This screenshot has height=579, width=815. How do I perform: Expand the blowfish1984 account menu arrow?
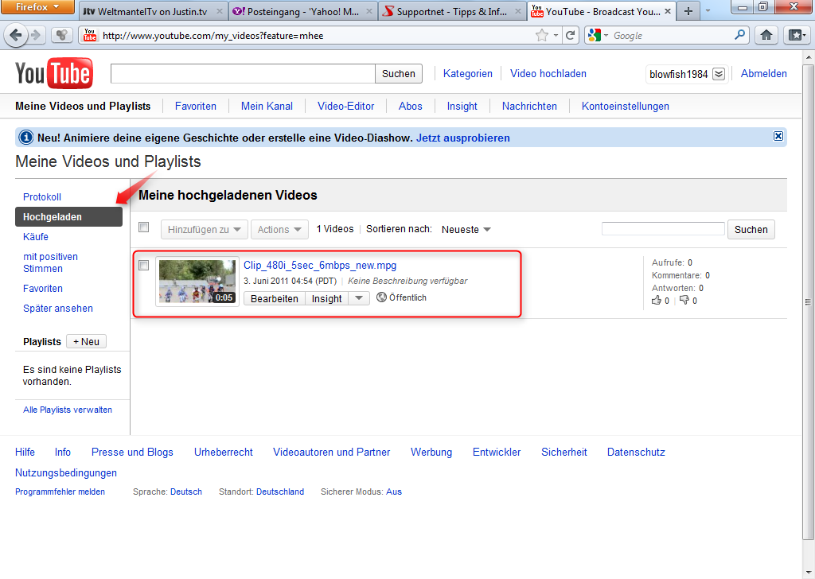(718, 74)
